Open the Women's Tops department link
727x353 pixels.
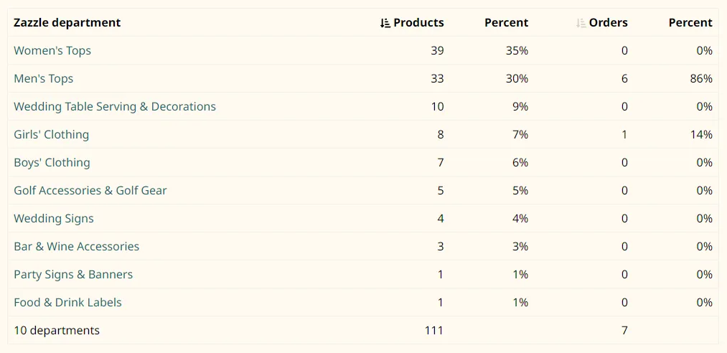(x=52, y=51)
